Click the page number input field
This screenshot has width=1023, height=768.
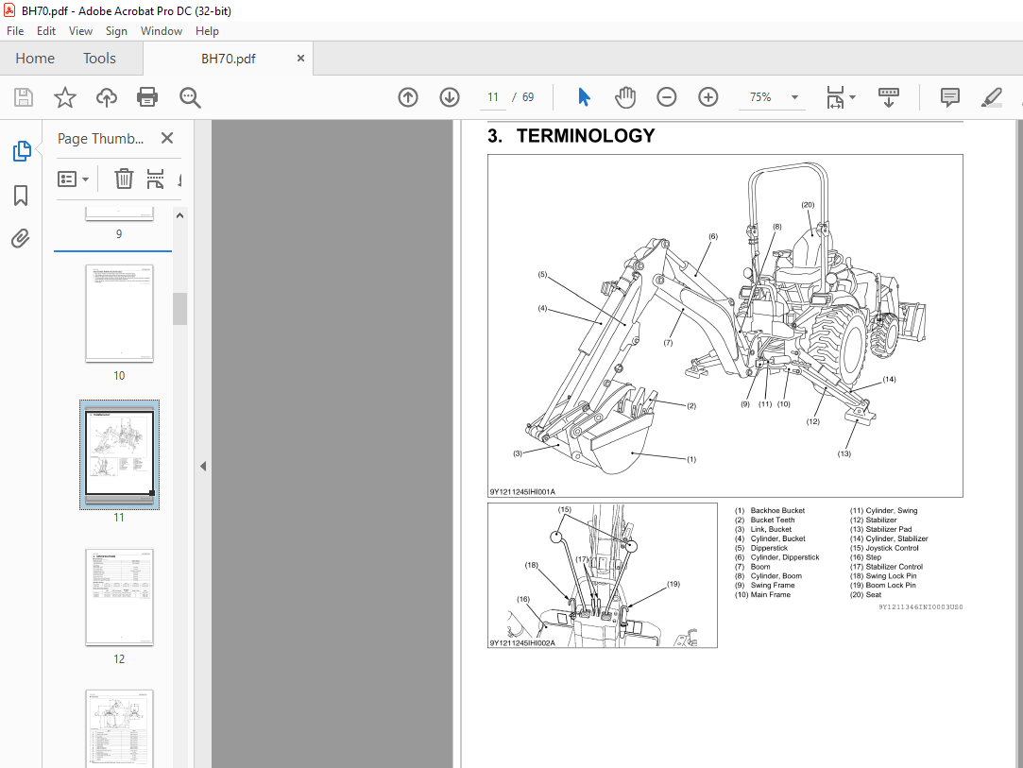pos(492,97)
